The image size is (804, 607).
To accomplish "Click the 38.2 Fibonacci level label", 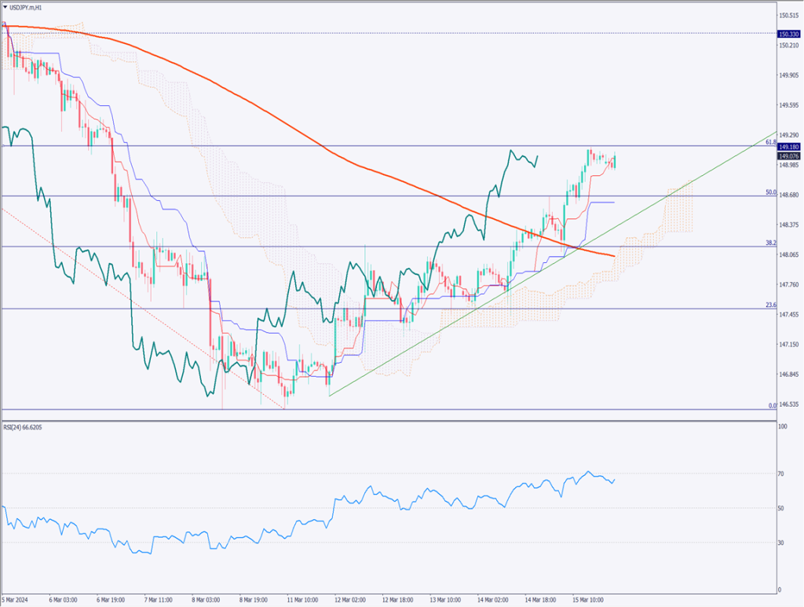I will click(x=770, y=243).
